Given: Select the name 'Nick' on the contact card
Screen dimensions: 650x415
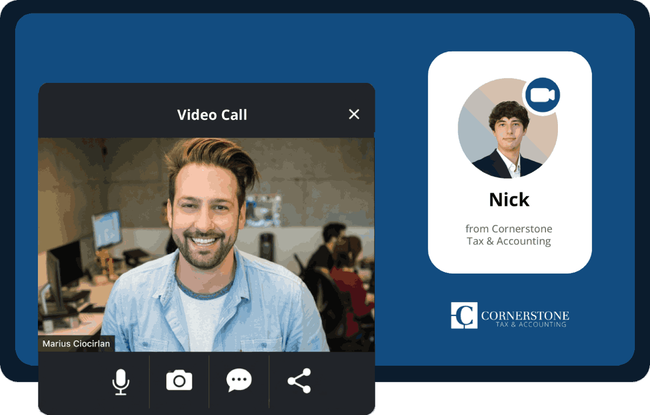Looking at the screenshot, I should pyautogui.click(x=509, y=200).
